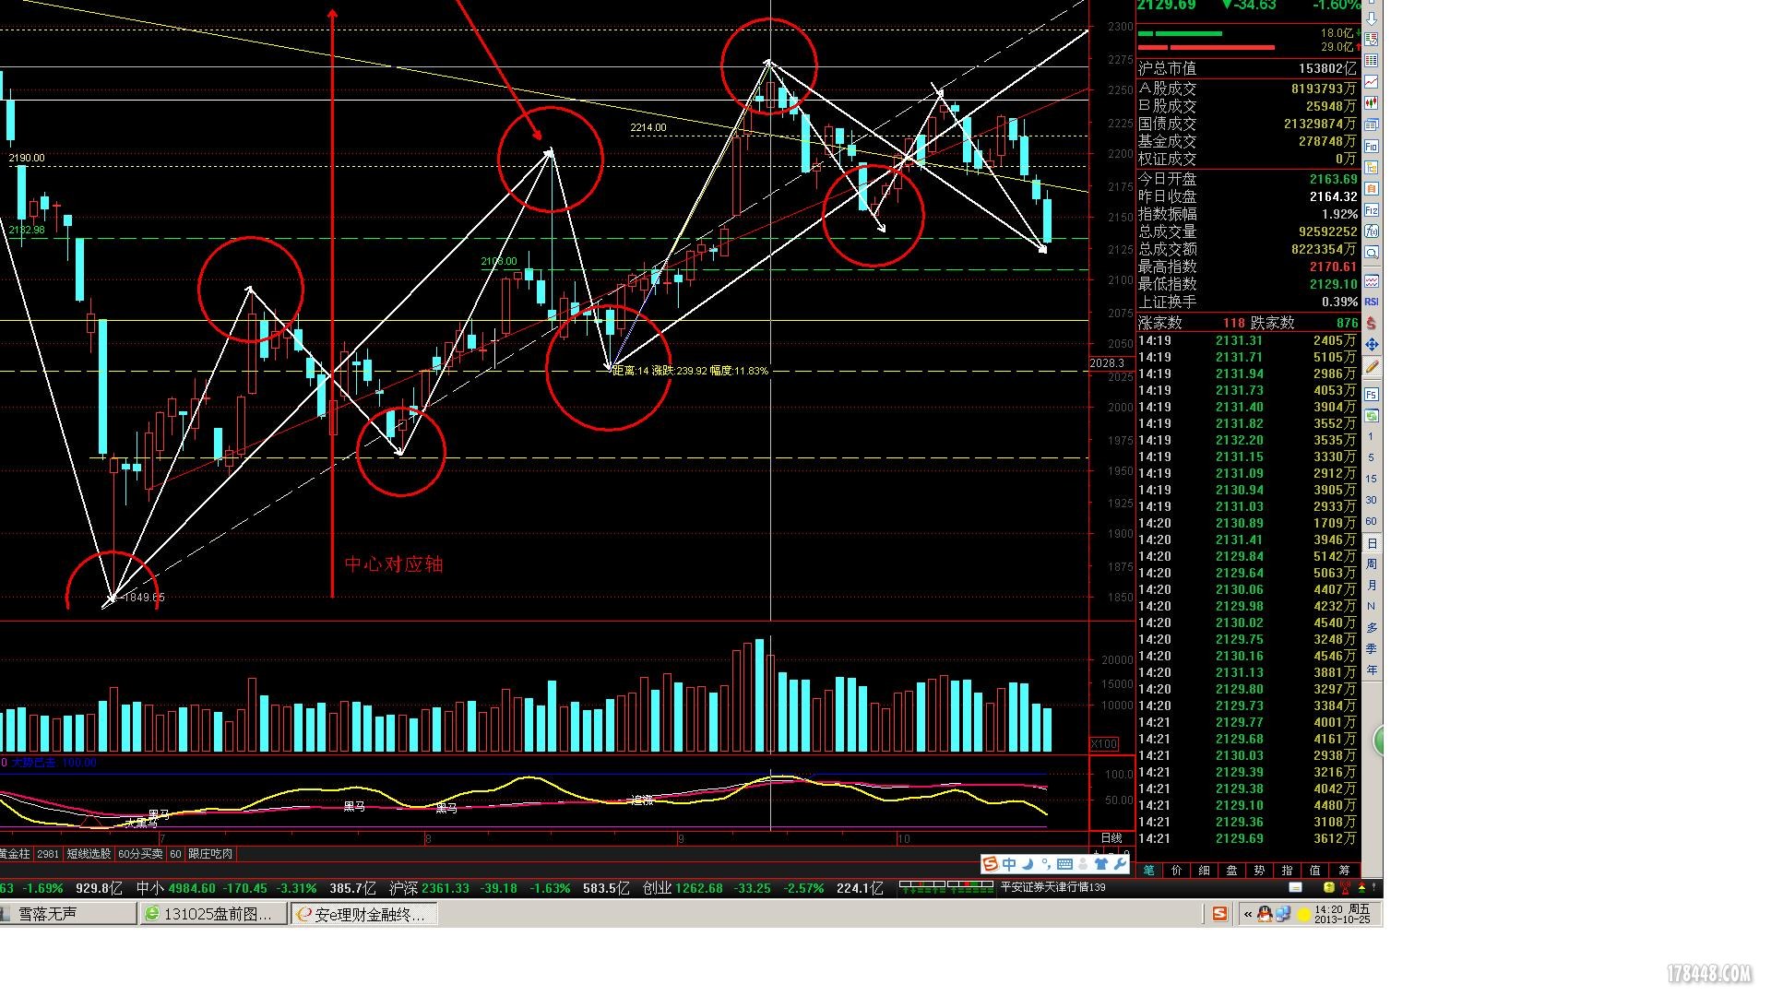Screen dimensions: 1771x996
Task: Select daily '日' period button
Action: (1371, 543)
